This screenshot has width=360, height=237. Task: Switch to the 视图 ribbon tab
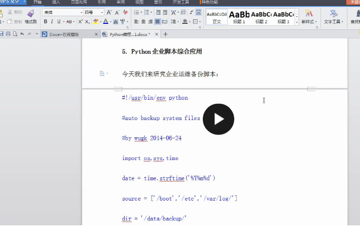(139, 3)
